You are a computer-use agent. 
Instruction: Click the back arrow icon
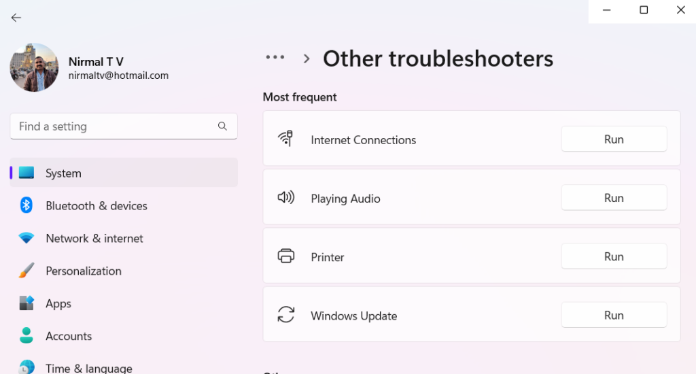[16, 18]
